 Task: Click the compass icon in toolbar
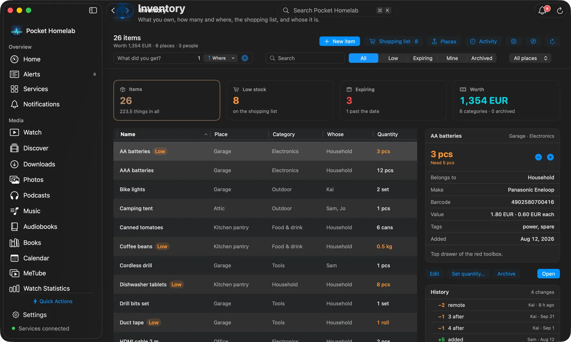[533, 41]
